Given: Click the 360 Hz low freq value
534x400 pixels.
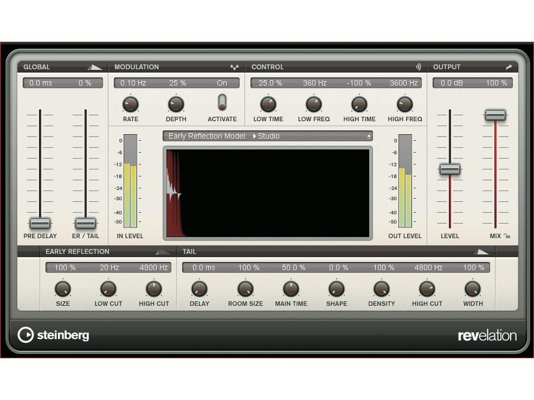Looking at the screenshot, I should (314, 83).
